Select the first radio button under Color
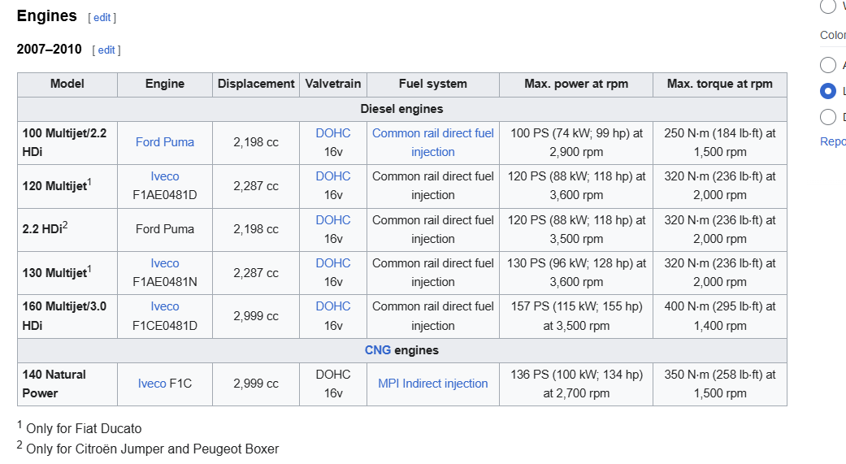 coord(828,65)
